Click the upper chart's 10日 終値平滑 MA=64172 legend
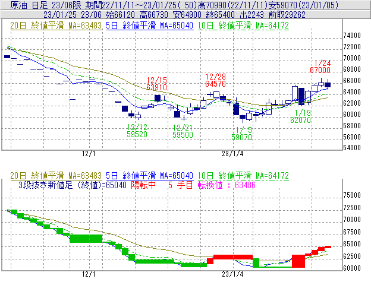 pos(243,26)
